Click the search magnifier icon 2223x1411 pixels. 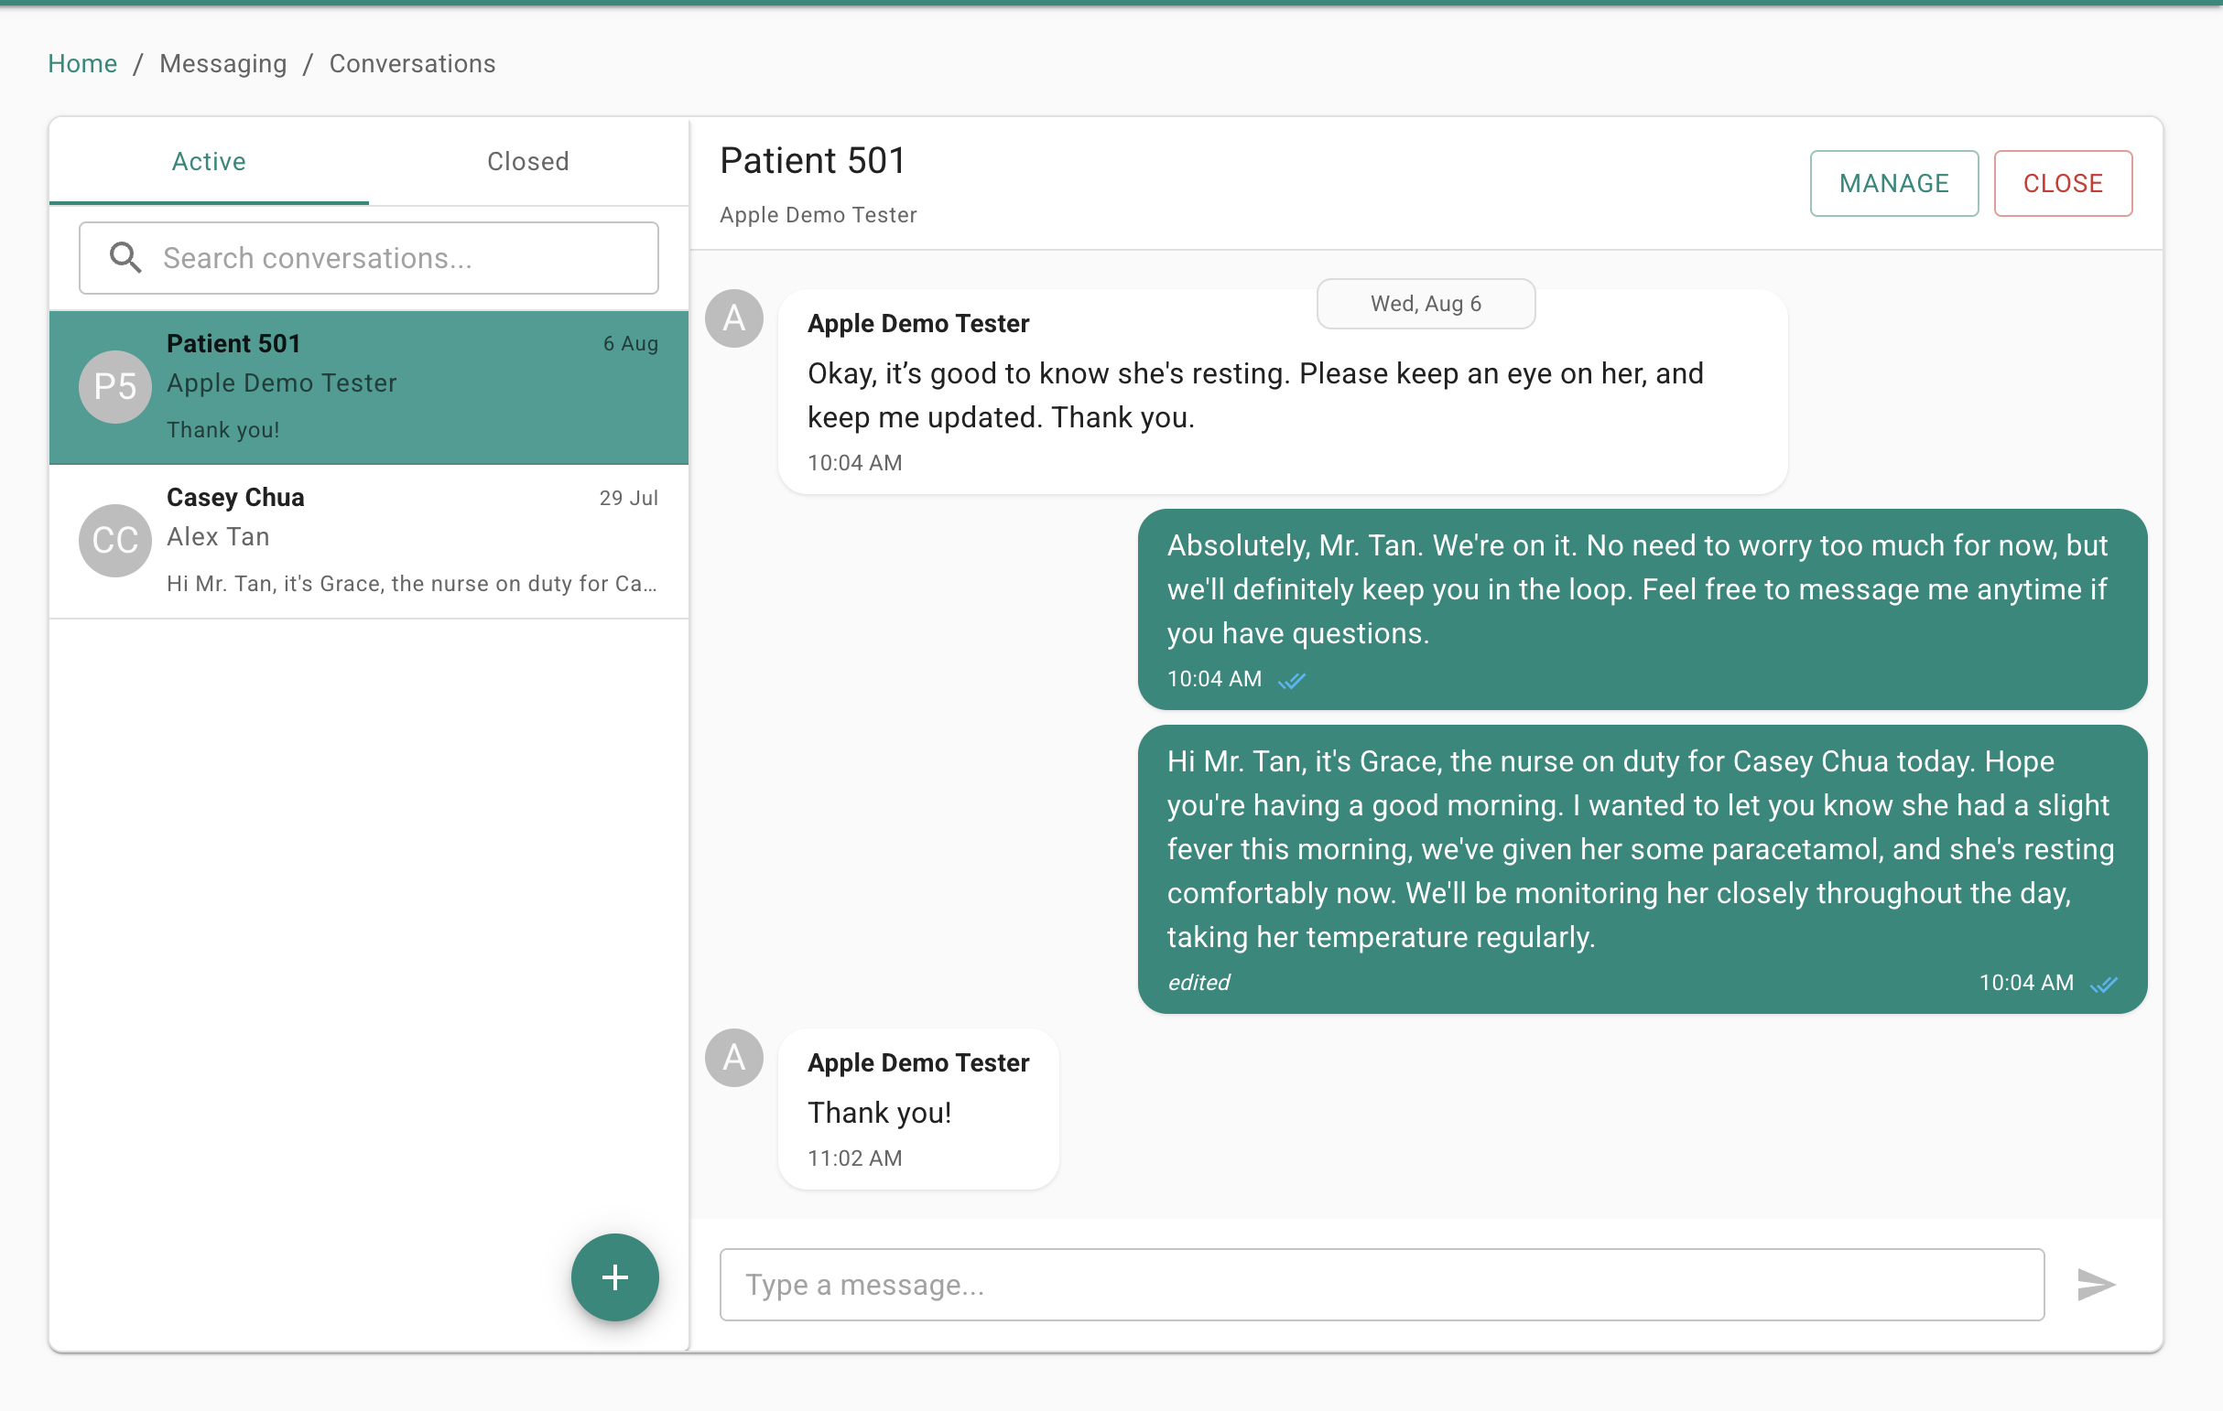pos(125,257)
